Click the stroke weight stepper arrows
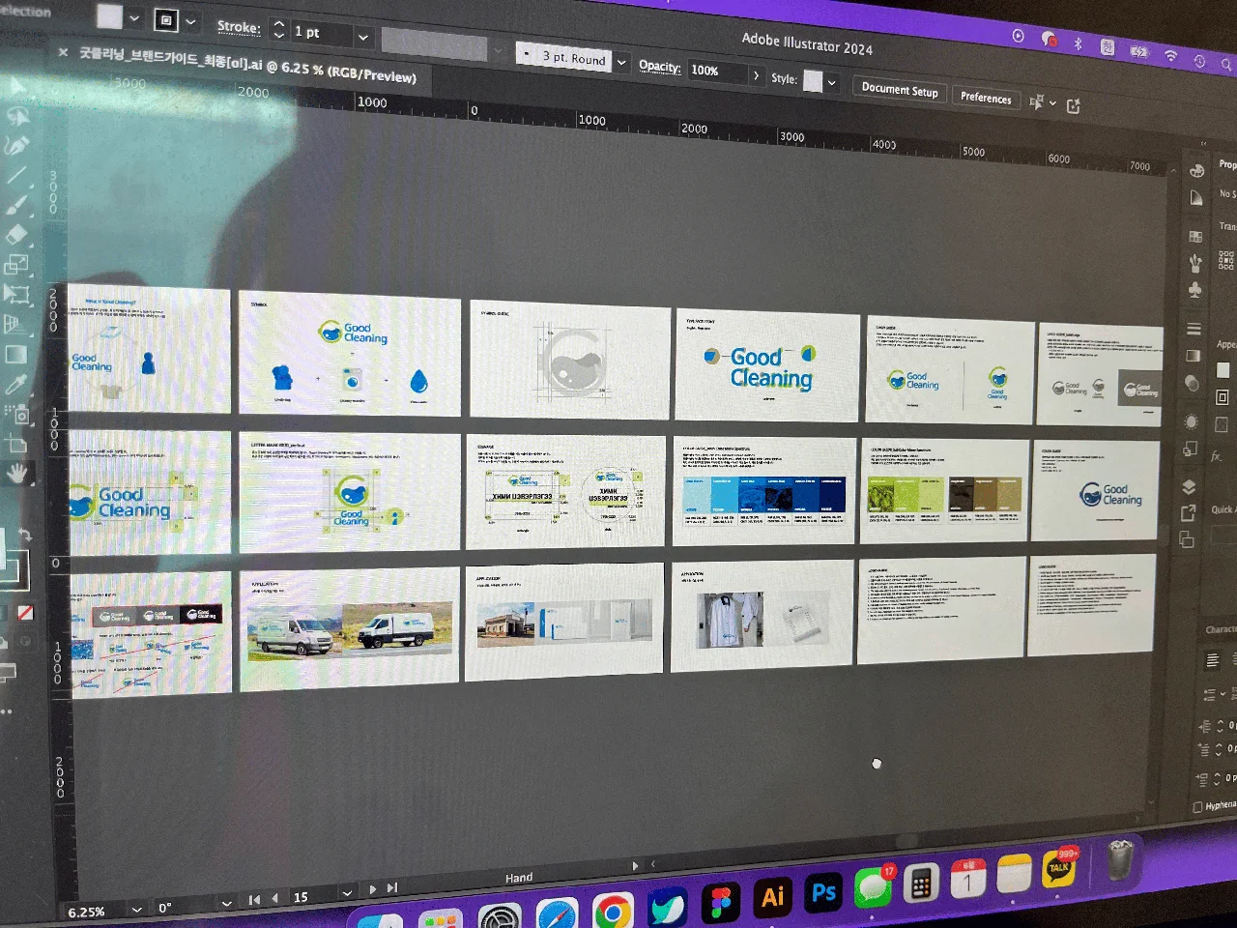 click(x=279, y=30)
